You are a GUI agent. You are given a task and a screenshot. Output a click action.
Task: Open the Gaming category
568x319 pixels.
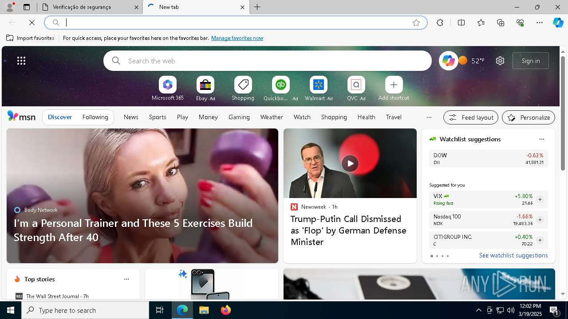point(239,117)
